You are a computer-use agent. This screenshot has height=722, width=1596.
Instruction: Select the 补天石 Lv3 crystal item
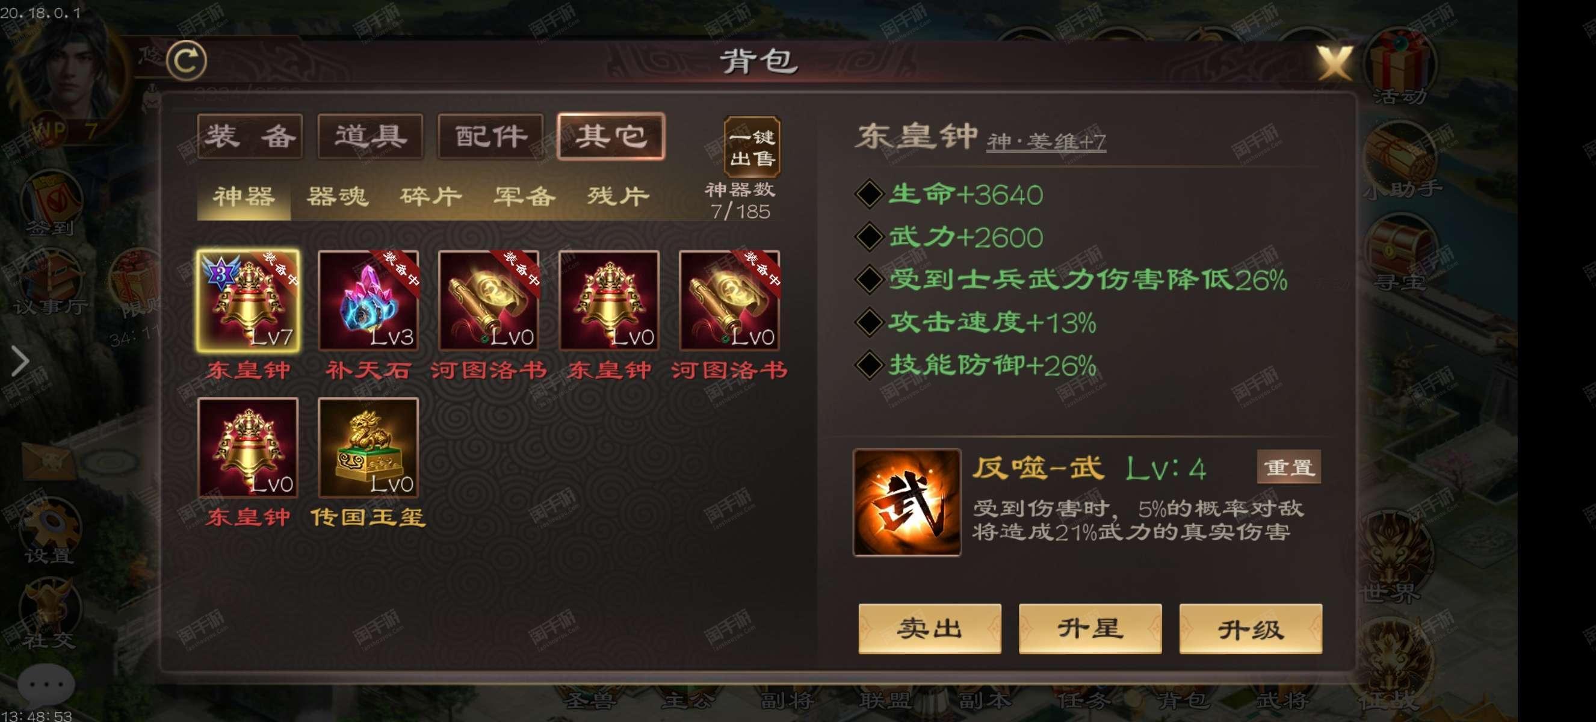369,300
